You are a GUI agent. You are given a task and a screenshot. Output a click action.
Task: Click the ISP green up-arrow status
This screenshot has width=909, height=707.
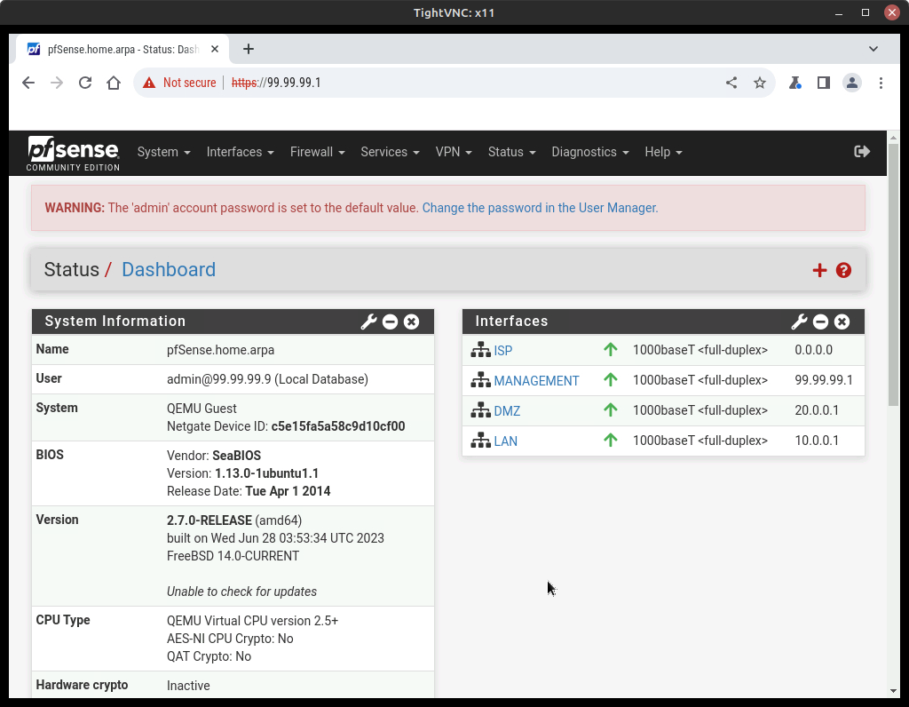coord(611,349)
